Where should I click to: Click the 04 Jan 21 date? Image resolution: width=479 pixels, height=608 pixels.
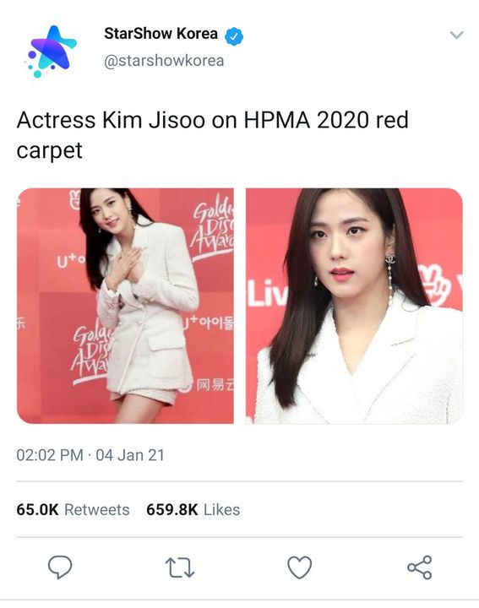click(x=130, y=455)
